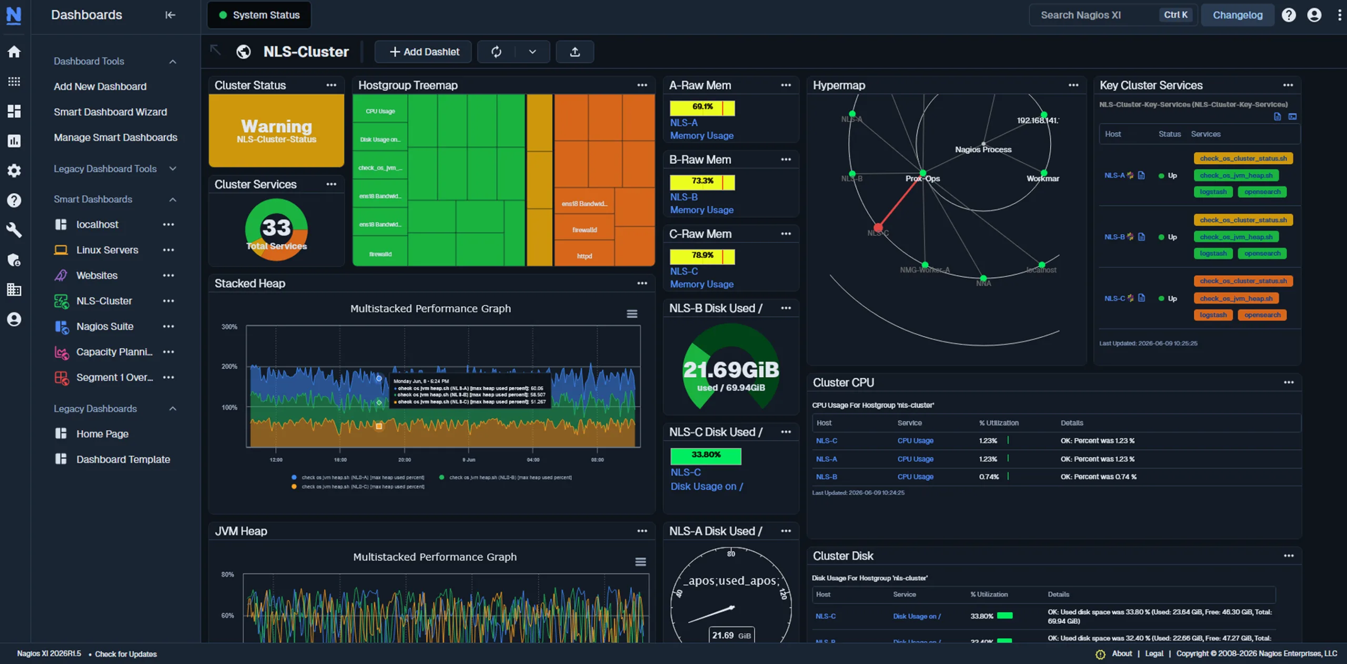The height and width of the screenshot is (664, 1347).
Task: Open Hostgroup Treemap dashlet options dots
Action: (642, 85)
